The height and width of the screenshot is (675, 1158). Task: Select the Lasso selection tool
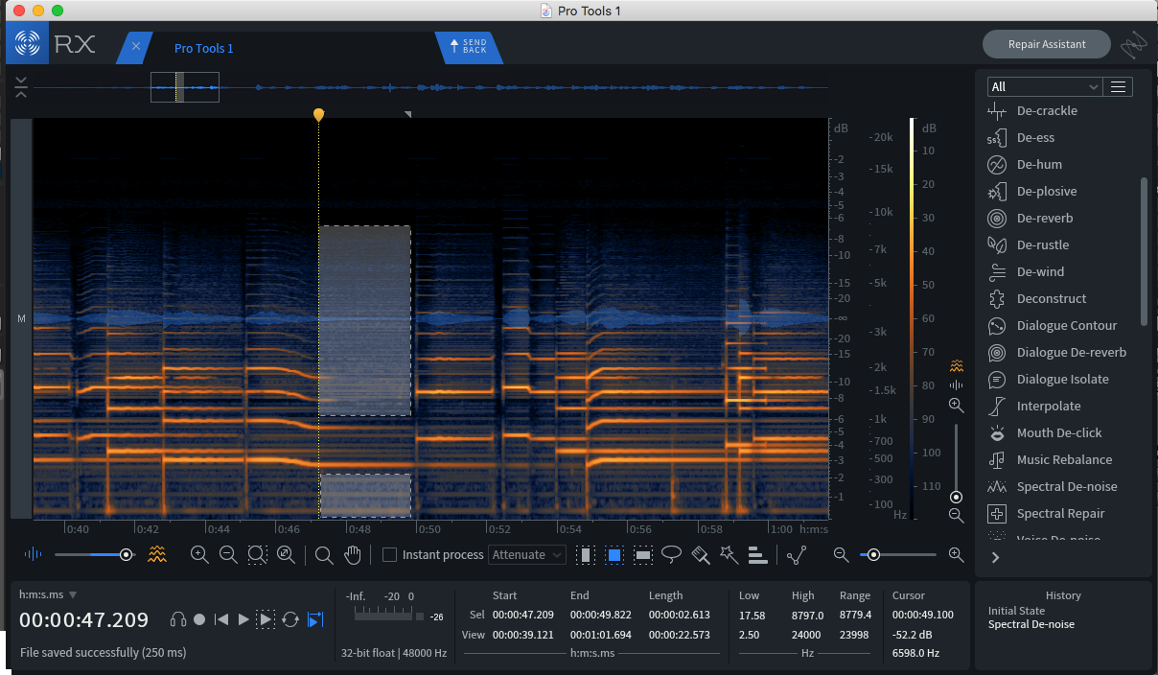672,554
